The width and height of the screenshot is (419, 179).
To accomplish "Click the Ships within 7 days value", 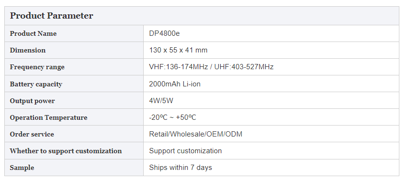I will [x=181, y=168].
